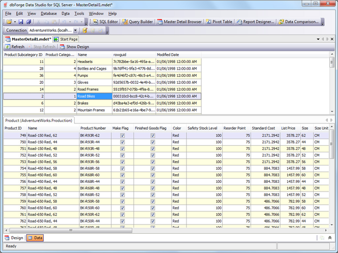Open the Pivot Table tool
This screenshot has height=253, width=338.
click(x=219, y=22)
